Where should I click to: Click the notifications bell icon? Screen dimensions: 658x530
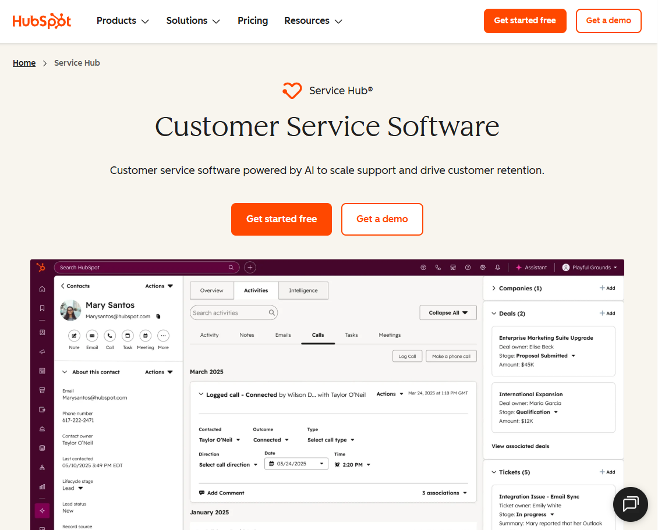click(498, 268)
